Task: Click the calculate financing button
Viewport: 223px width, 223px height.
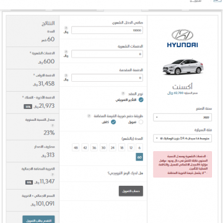Action: (131, 191)
